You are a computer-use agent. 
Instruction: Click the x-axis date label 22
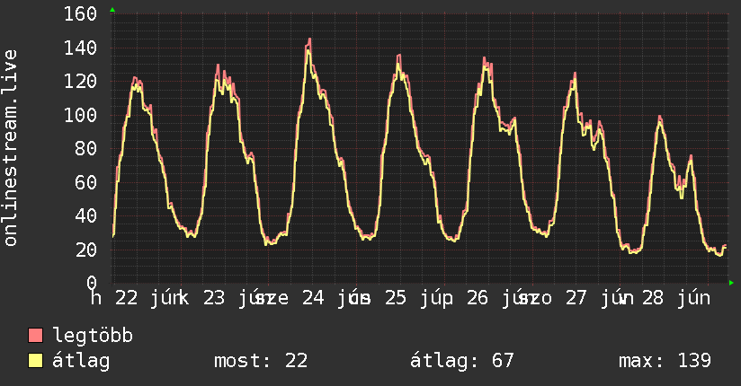pyautogui.click(x=127, y=298)
